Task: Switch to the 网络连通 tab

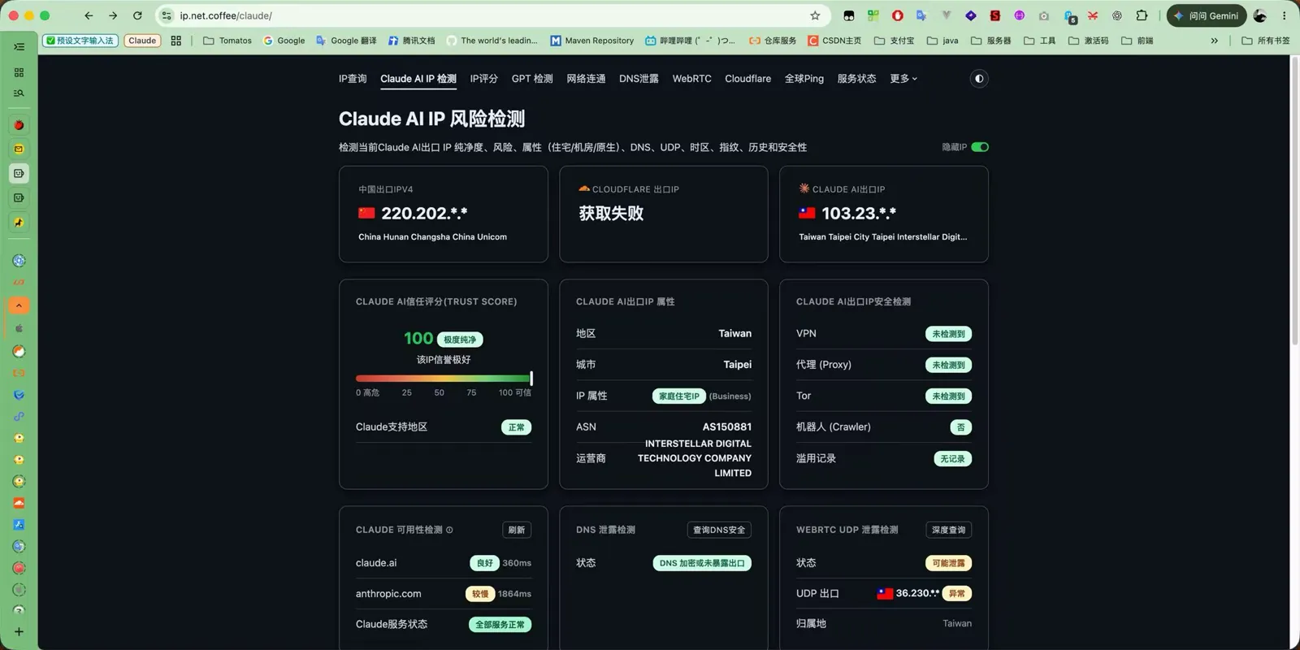Action: tap(586, 79)
